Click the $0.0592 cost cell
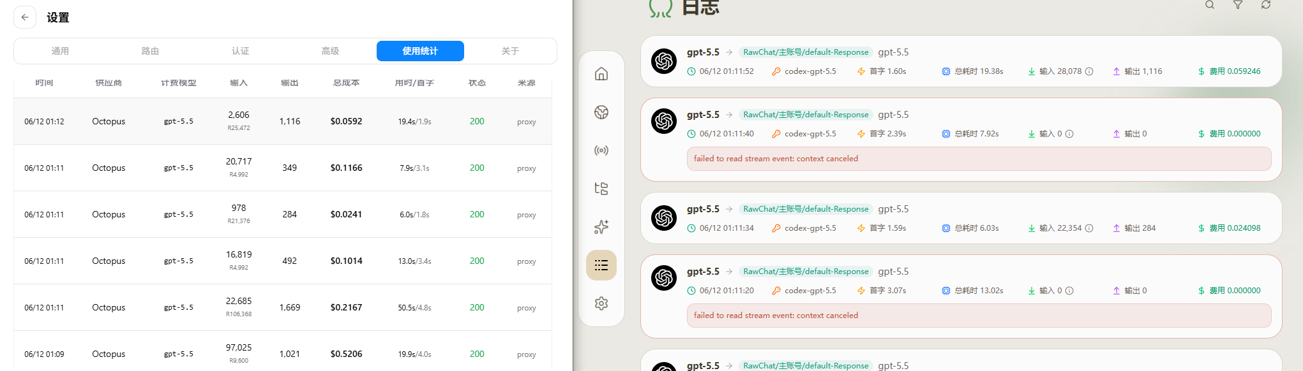 pyautogui.click(x=346, y=121)
